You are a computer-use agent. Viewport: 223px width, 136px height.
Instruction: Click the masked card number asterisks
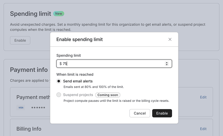38,108
